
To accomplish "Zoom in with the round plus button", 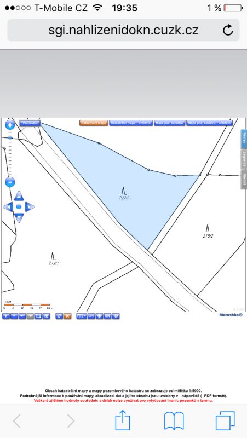I will [x=10, y=125].
